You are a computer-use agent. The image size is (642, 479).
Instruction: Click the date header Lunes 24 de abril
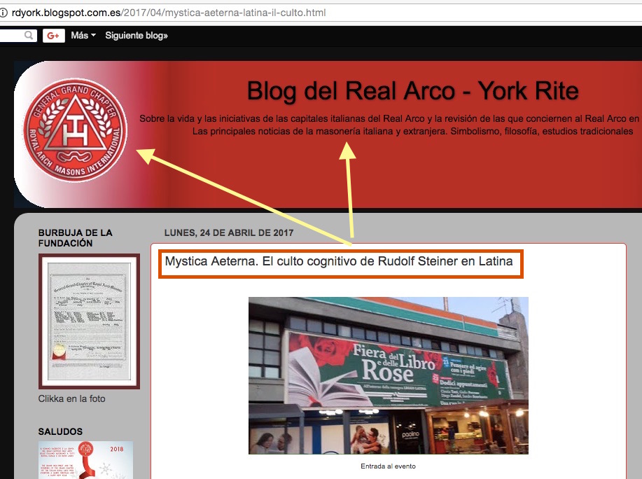tap(228, 233)
